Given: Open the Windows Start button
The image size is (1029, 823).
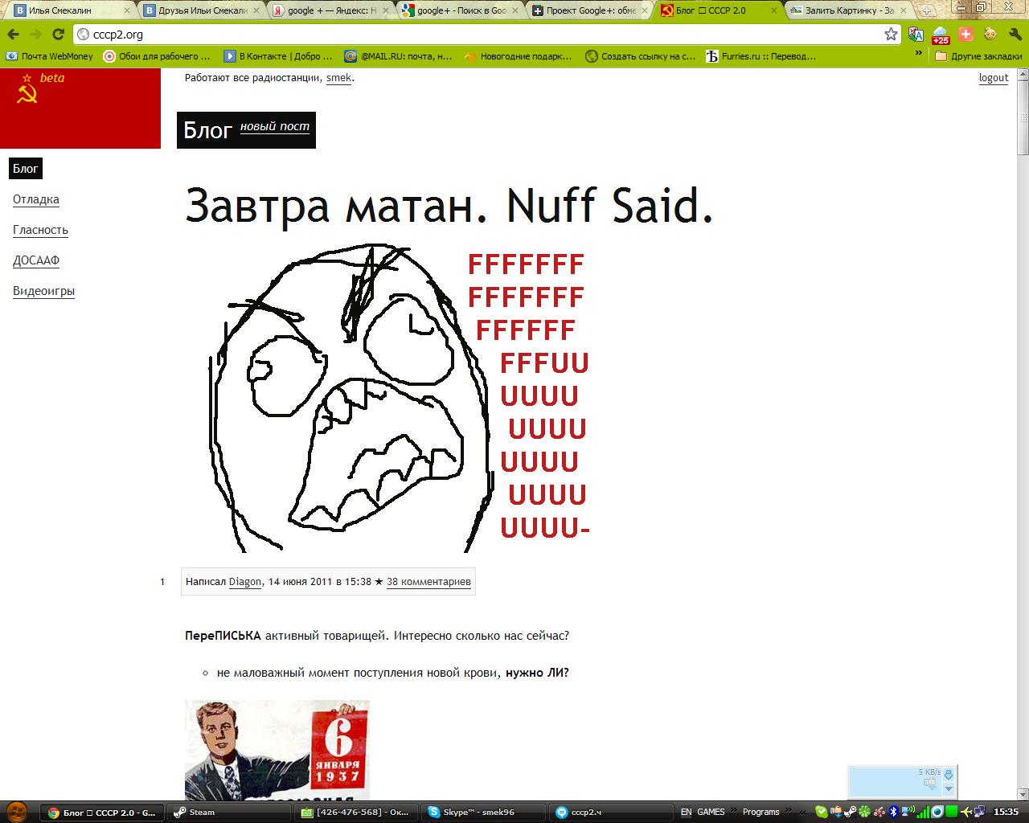Looking at the screenshot, I should pyautogui.click(x=16, y=812).
